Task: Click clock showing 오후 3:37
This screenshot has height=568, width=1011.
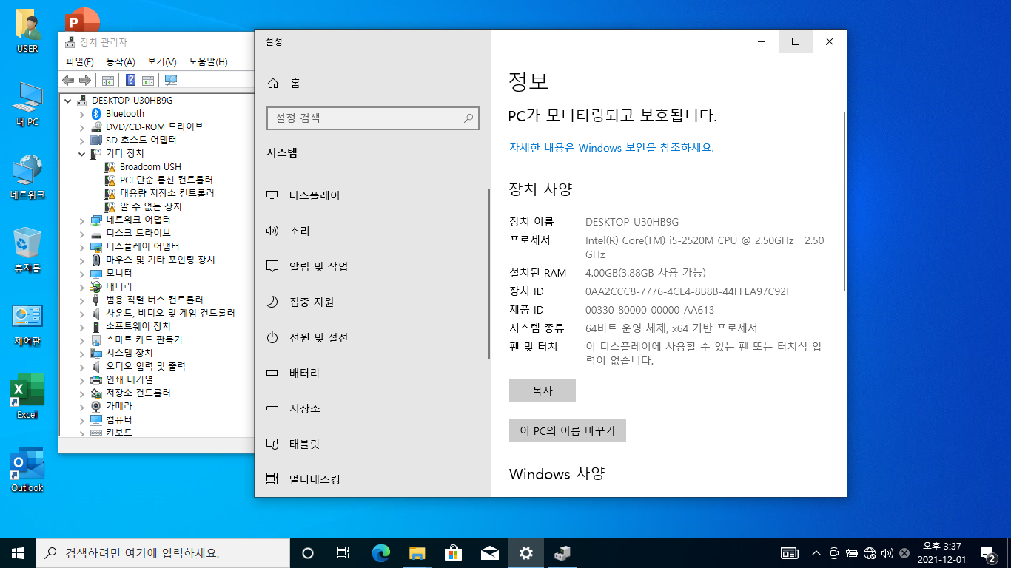Action: [942, 552]
